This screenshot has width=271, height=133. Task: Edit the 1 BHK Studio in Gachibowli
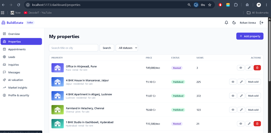pos(249,124)
